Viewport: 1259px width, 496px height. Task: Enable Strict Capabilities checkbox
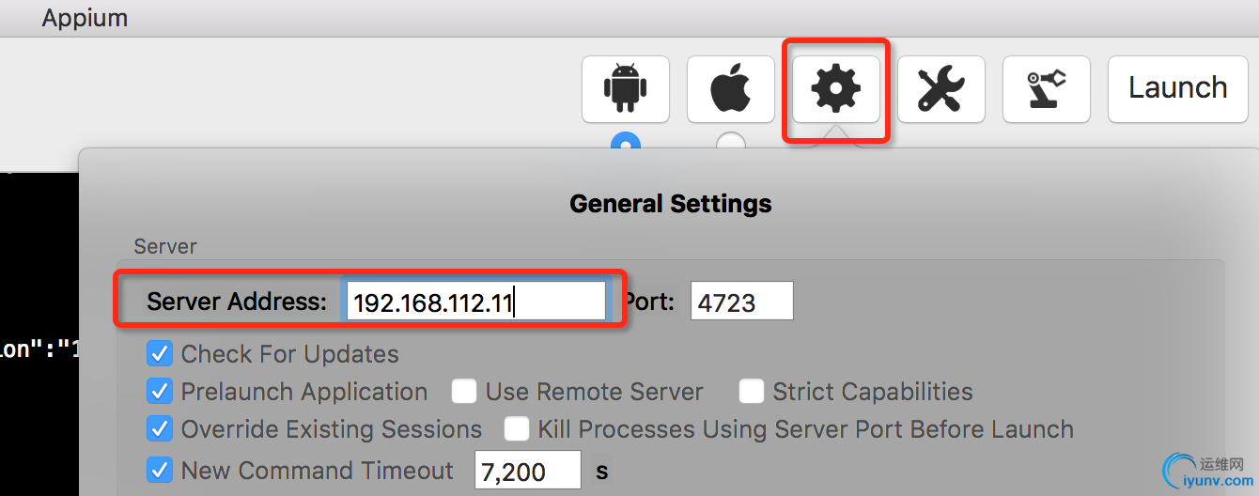point(752,392)
